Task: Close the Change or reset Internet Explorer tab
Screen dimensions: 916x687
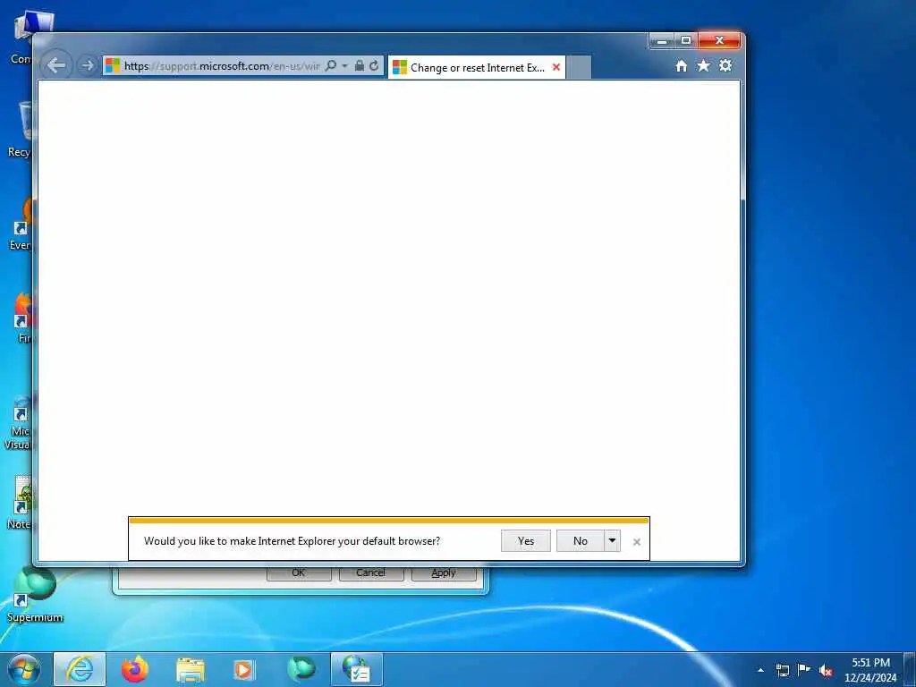Action: [x=556, y=67]
